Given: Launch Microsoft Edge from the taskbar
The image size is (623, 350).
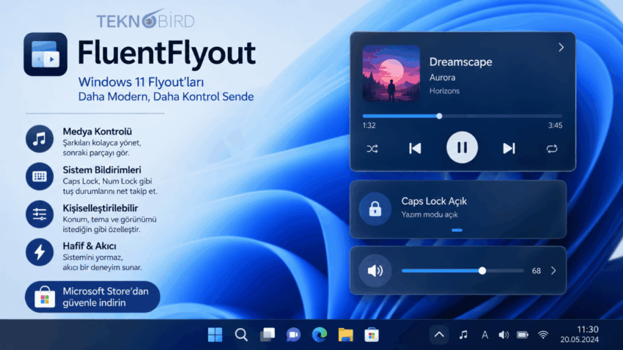Looking at the screenshot, I should pyautogui.click(x=320, y=335).
